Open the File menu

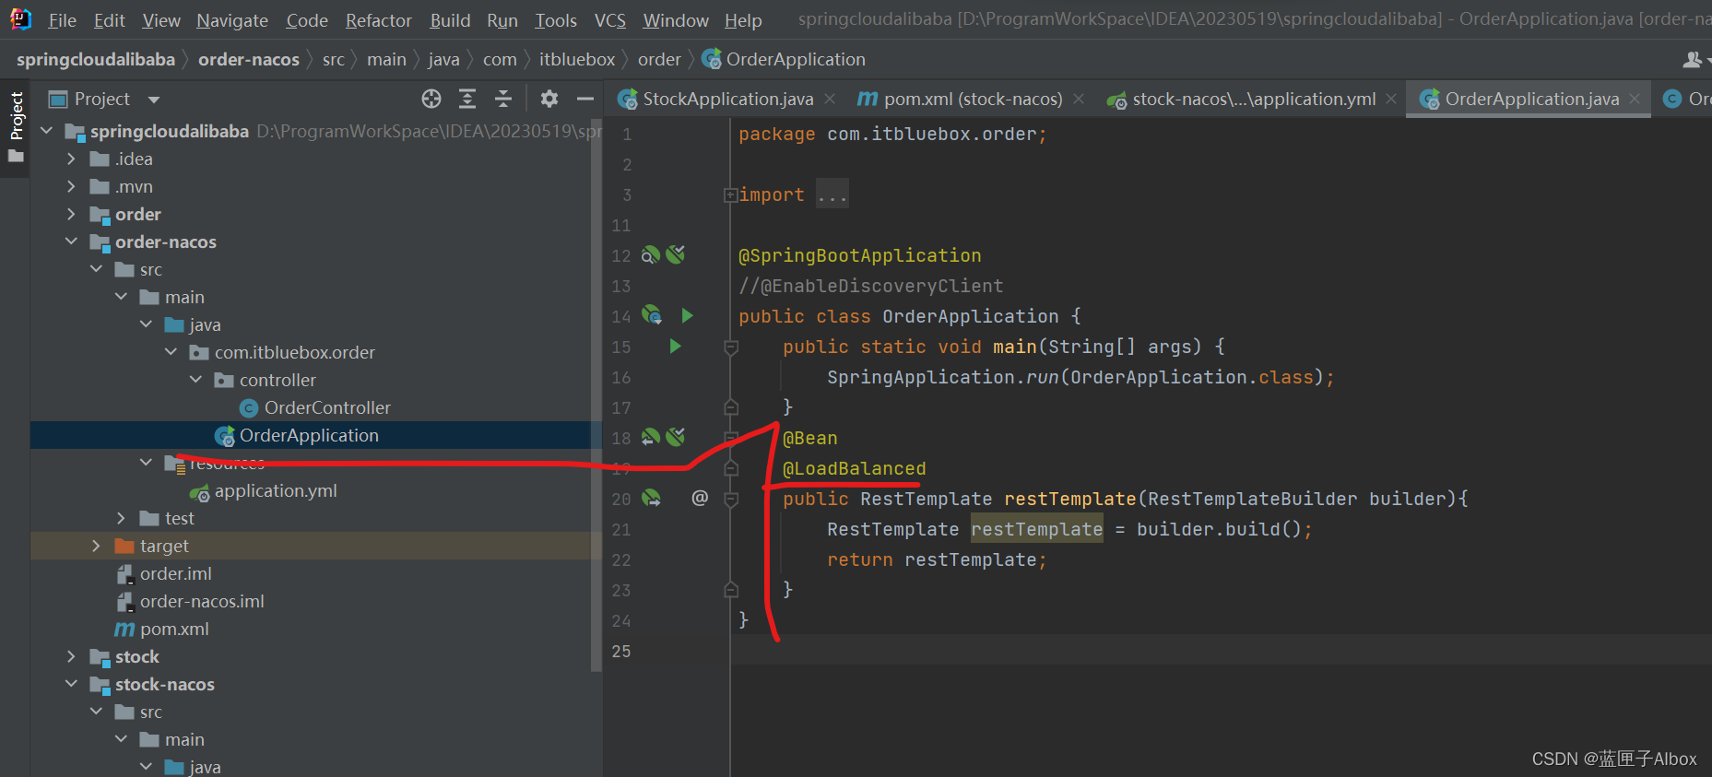pos(62,20)
